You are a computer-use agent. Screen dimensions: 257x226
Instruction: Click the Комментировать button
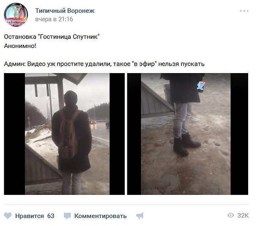100,216
